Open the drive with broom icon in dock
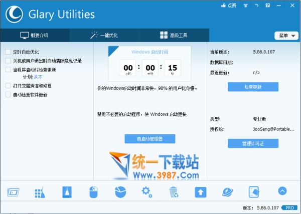Image resolution: width=301 pixels, height=214 pixels. click(67, 192)
